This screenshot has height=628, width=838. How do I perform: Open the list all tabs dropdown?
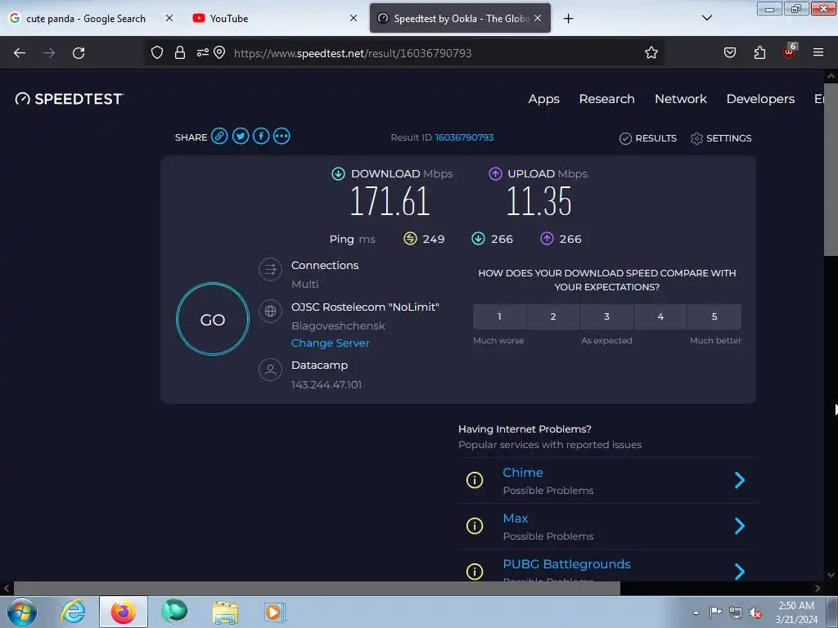pos(706,18)
